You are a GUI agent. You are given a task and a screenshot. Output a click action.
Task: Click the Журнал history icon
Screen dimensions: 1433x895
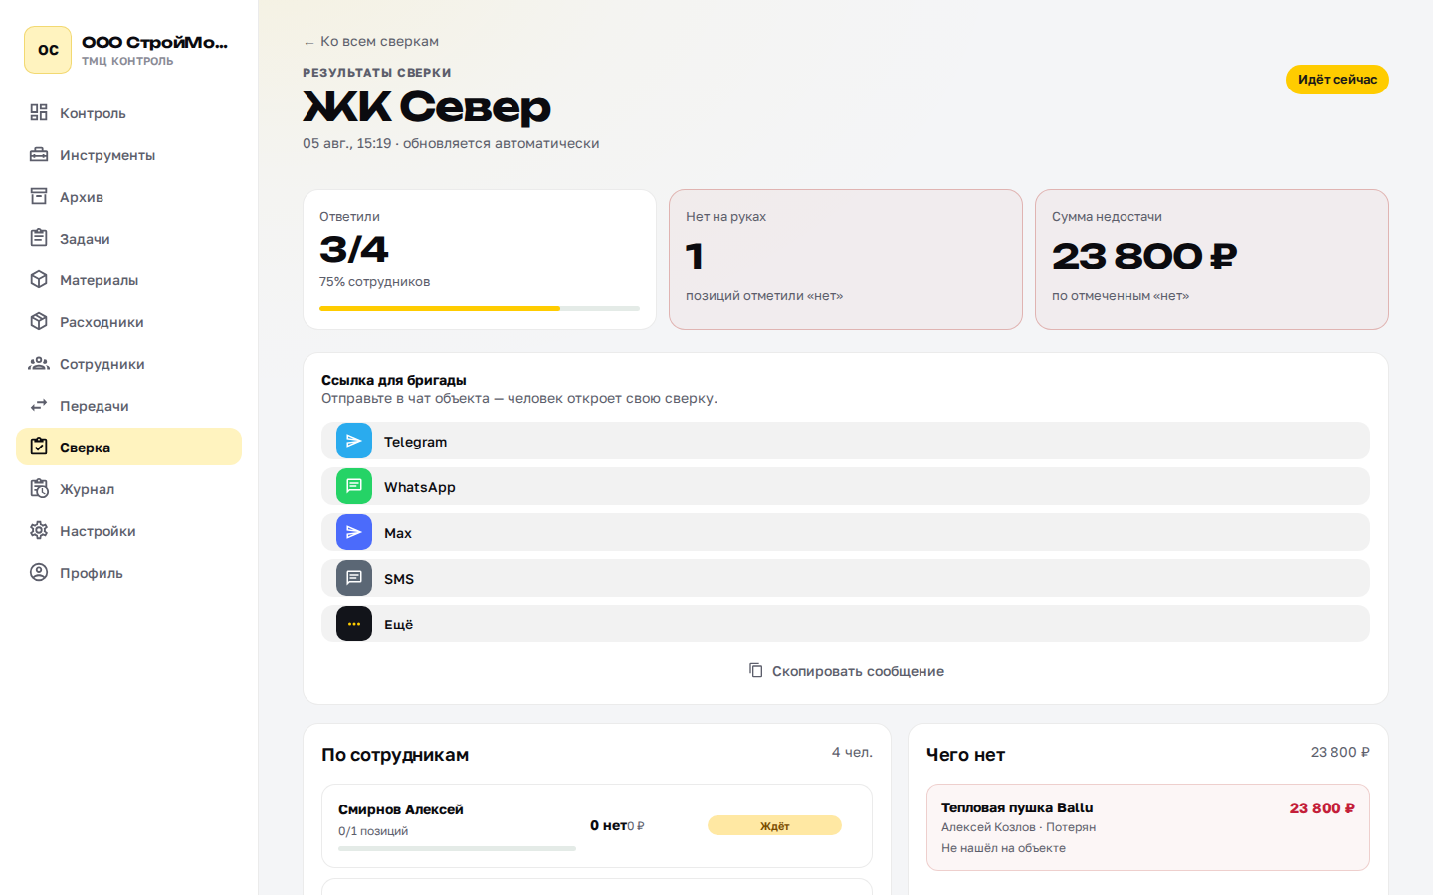pyautogui.click(x=39, y=488)
